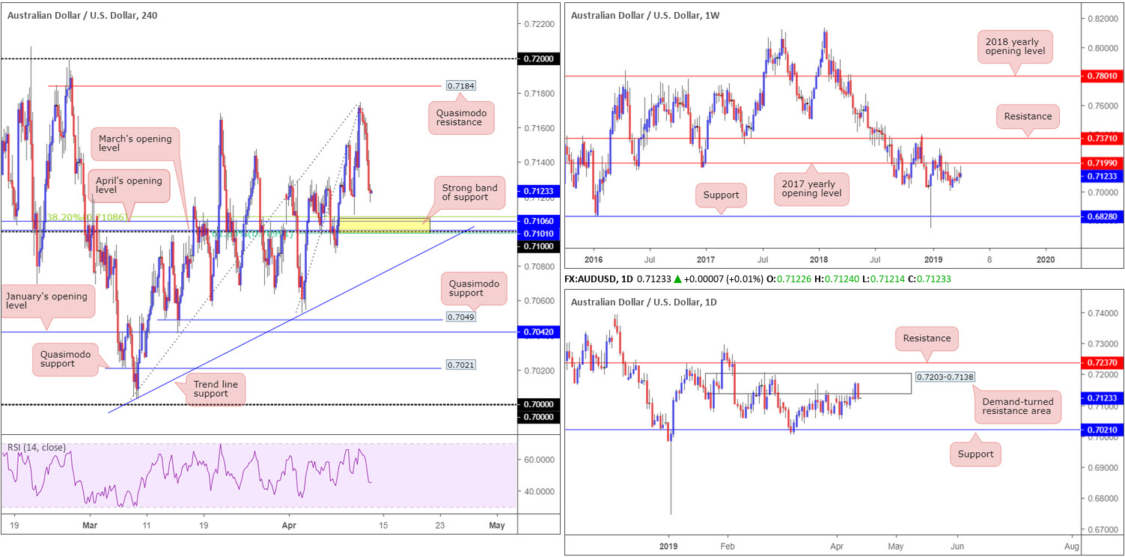Click the 0.7203-0.7138 range label
1125x557 pixels.
pyautogui.click(x=943, y=375)
